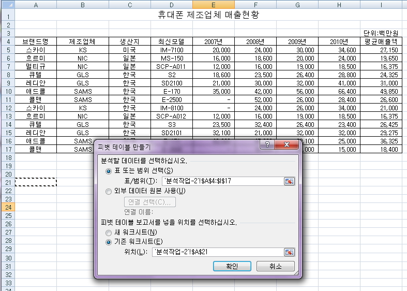Click the 표/범위 input field
407x291 pixels.
tap(223, 181)
